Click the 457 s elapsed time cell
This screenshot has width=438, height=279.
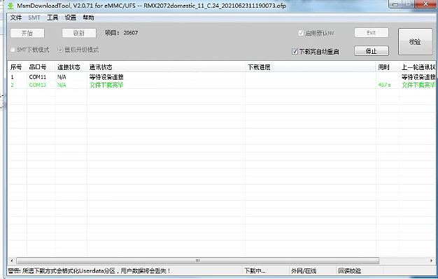[x=384, y=85]
